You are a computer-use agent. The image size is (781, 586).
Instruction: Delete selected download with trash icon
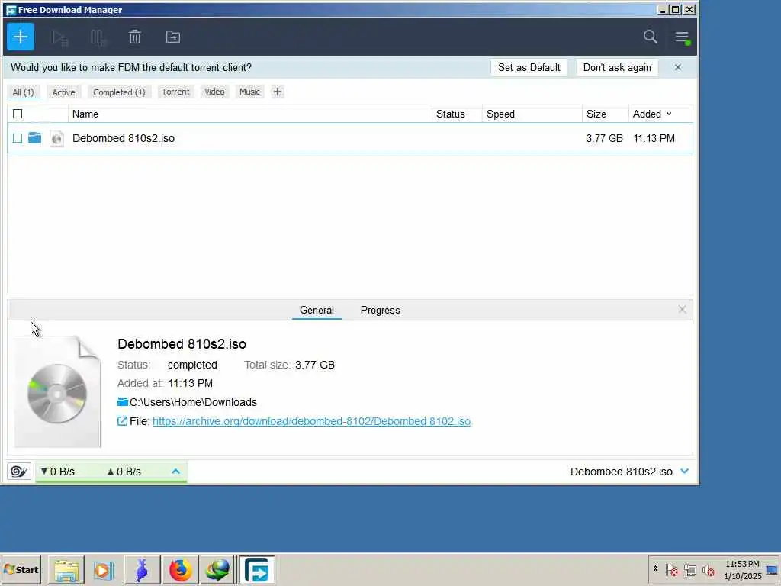click(x=134, y=37)
